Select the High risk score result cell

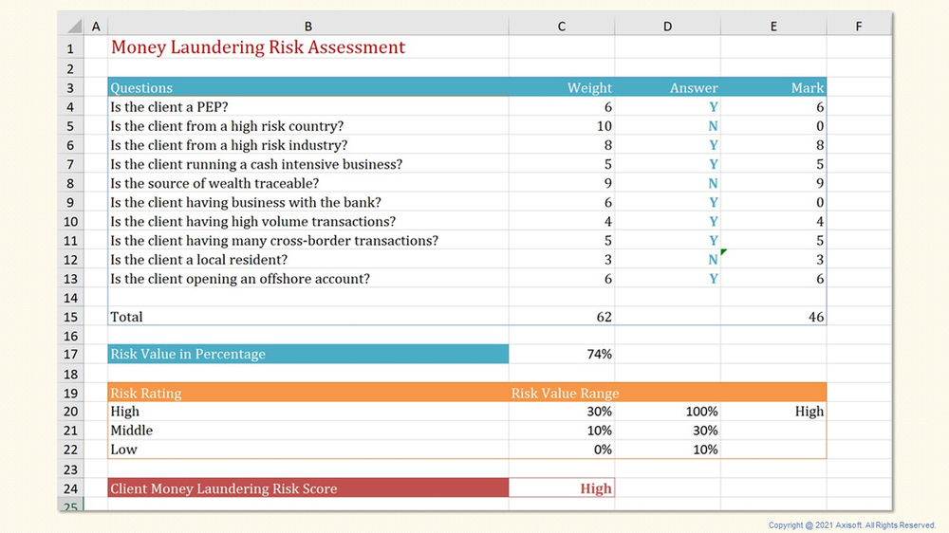click(x=562, y=488)
